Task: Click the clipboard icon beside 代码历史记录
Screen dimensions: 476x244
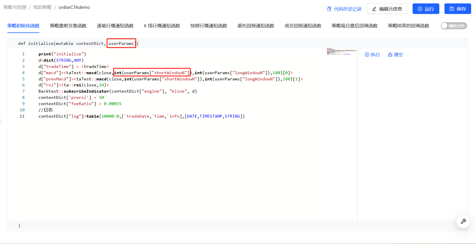Action: [329, 9]
